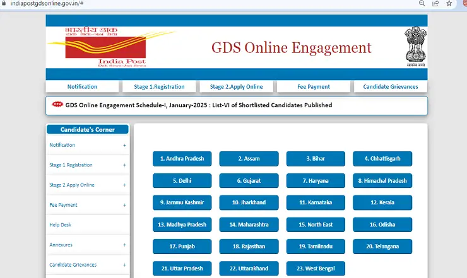Open the Fee Payment top tab
Screen dimensions: 467x278
[x=313, y=86]
